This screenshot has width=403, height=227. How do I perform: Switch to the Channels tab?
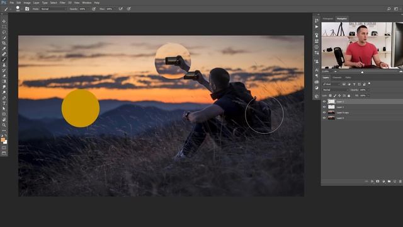[337, 78]
